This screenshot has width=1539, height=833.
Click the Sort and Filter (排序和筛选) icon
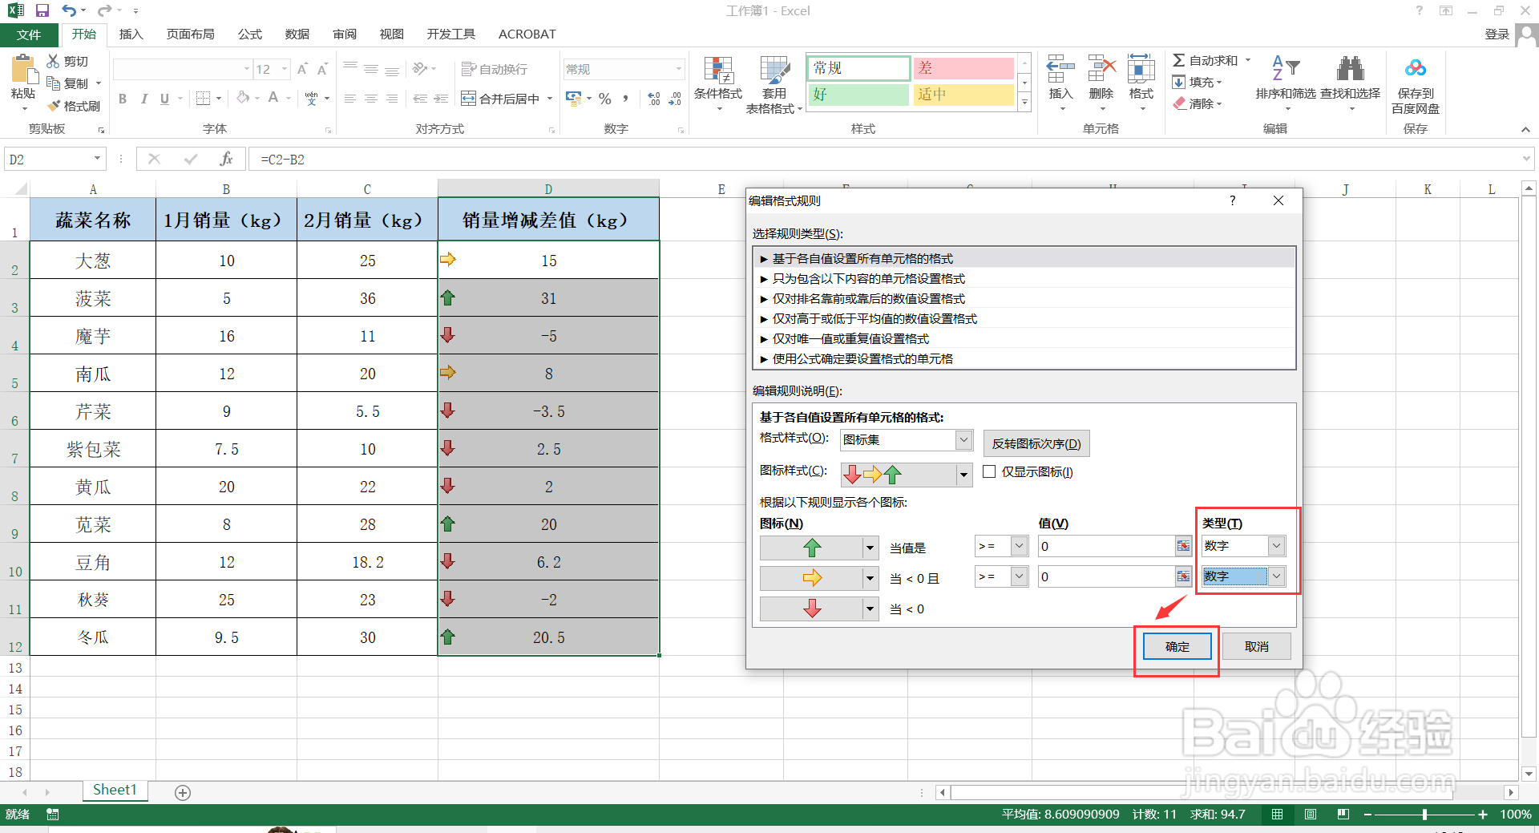pos(1286,69)
